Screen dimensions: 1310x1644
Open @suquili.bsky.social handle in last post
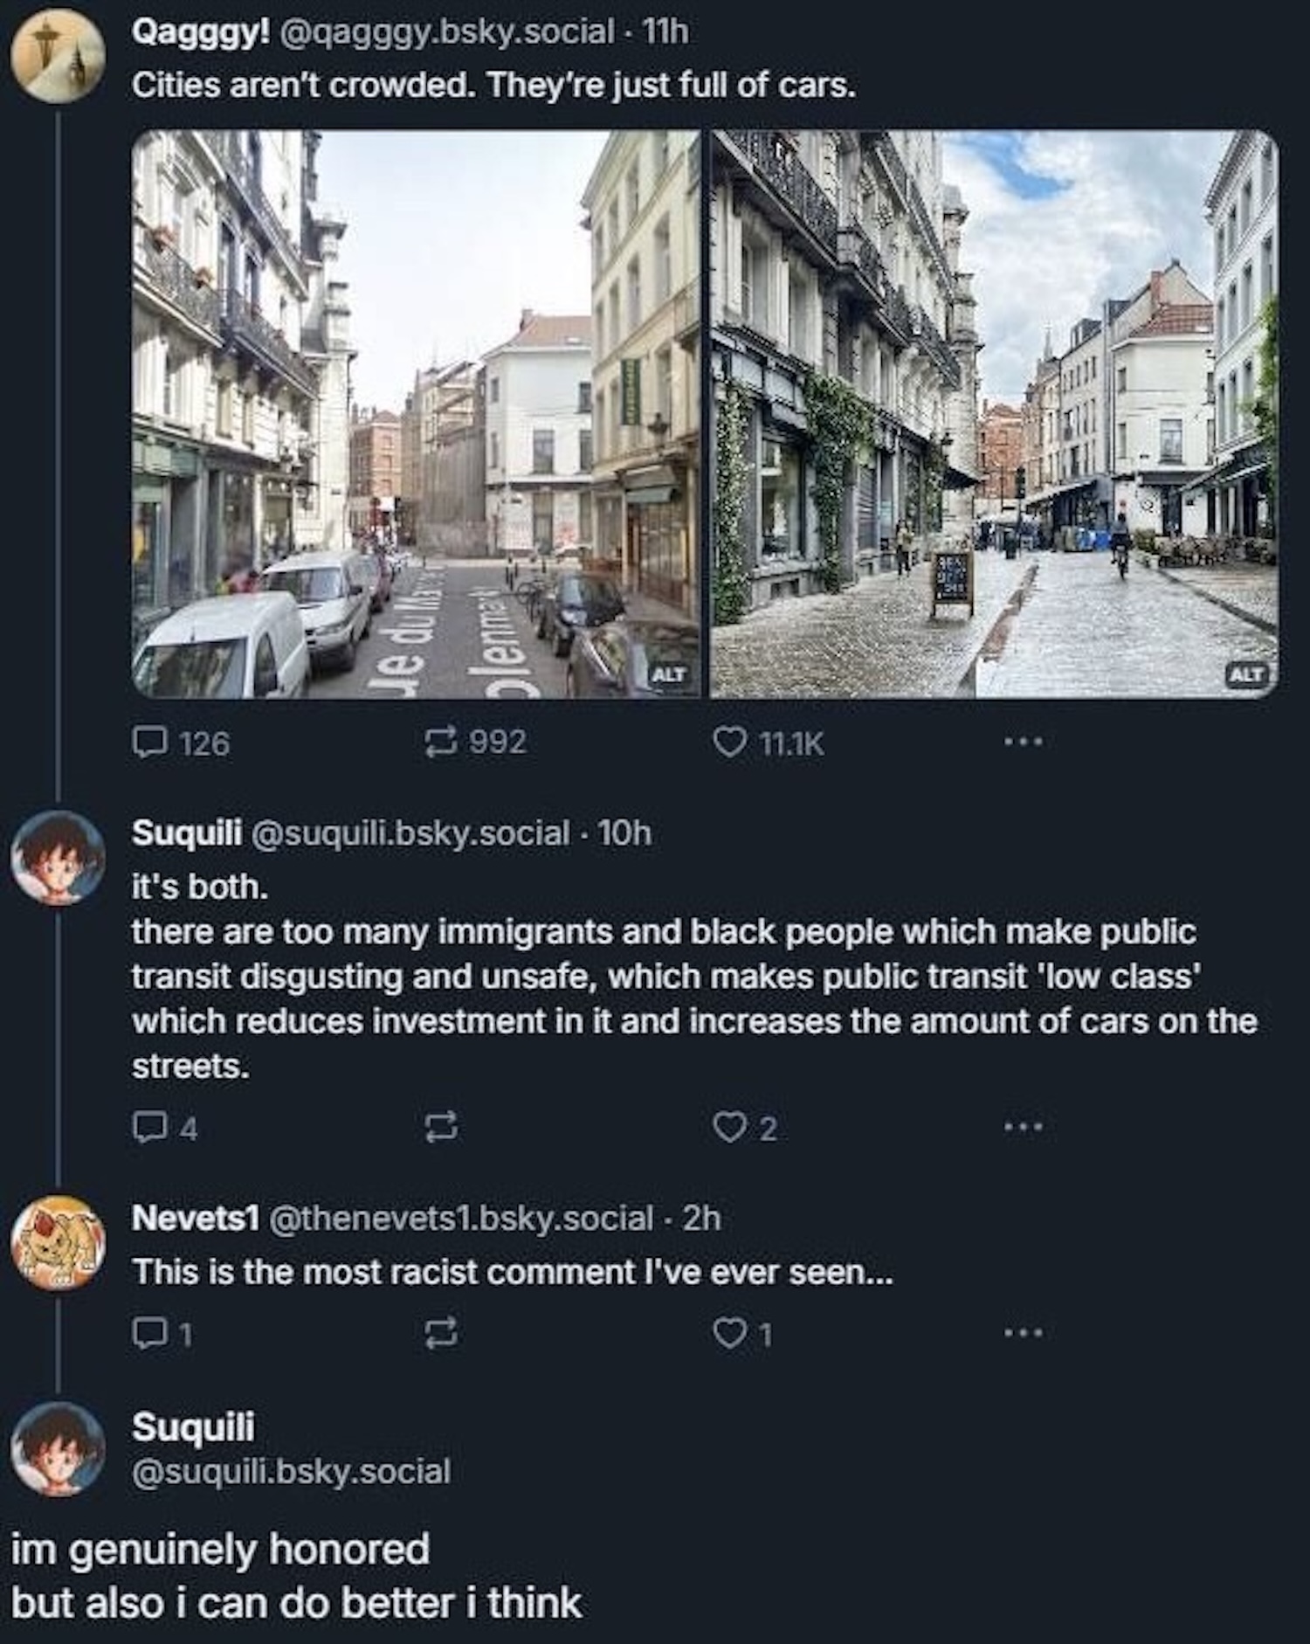click(x=291, y=1471)
